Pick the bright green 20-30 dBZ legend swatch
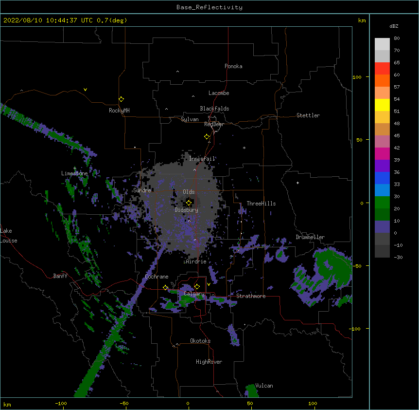Screen dimensions: 419x410 click(x=382, y=203)
